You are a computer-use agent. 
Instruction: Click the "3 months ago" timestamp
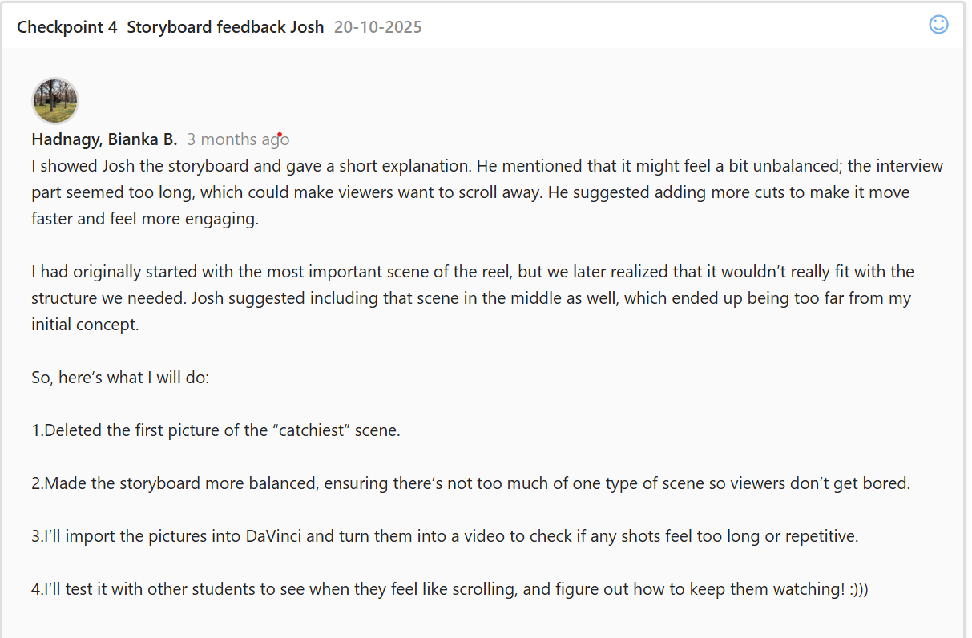point(238,139)
